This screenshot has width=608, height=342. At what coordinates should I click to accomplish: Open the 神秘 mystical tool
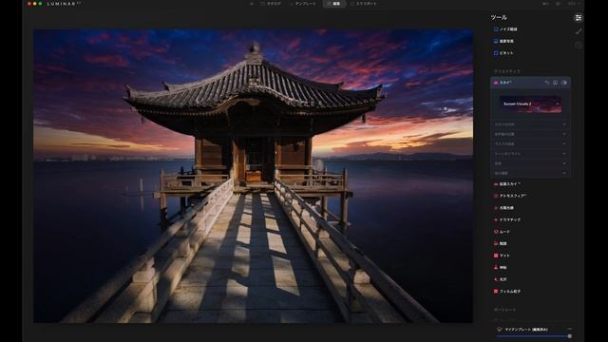point(501,268)
